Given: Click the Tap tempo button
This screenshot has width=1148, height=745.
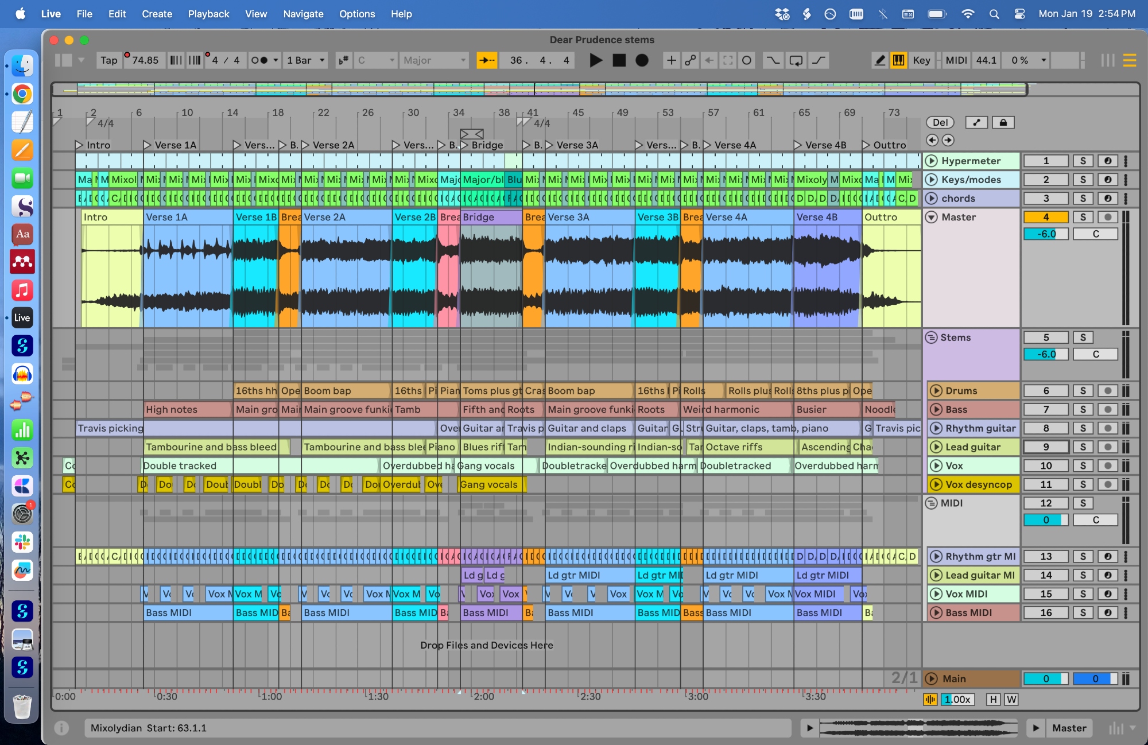Looking at the screenshot, I should tap(108, 60).
